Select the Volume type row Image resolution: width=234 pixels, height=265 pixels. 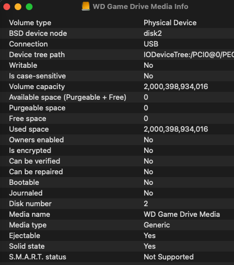(x=117, y=23)
